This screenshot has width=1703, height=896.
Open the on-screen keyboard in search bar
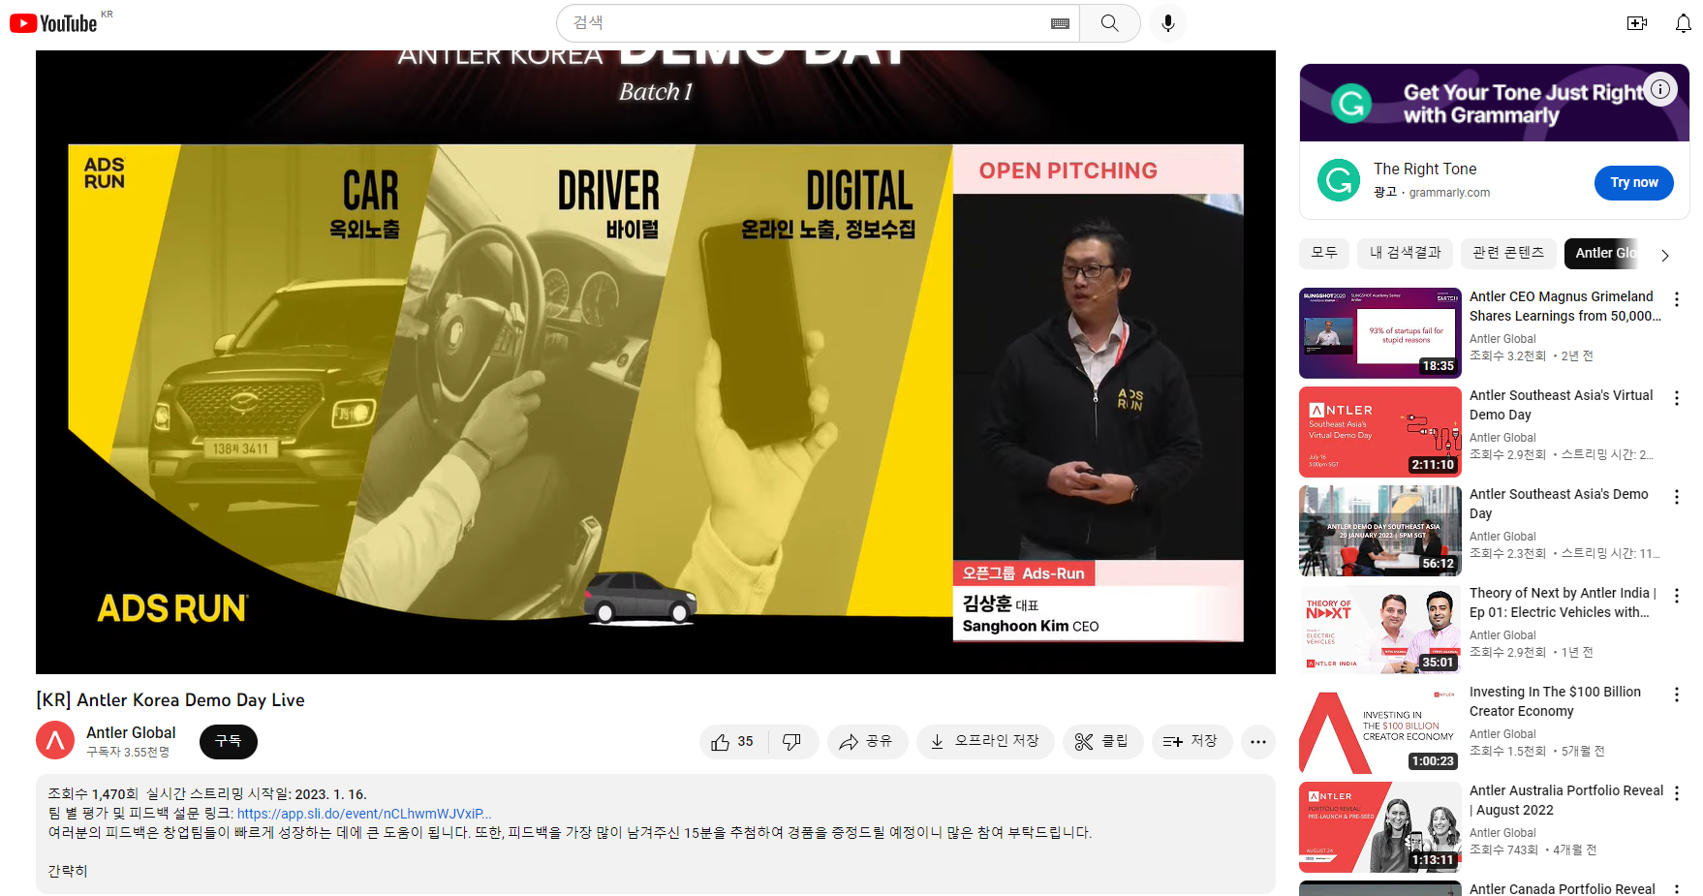pos(1060,23)
